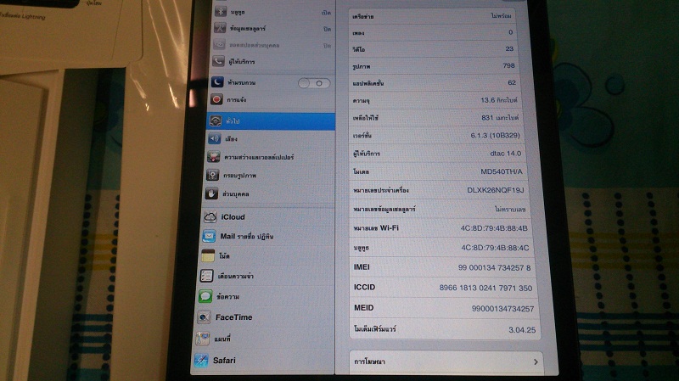Click the Bluetooth status text in sidebar
Screen dimensions: 679x381
pyautogui.click(x=326, y=13)
